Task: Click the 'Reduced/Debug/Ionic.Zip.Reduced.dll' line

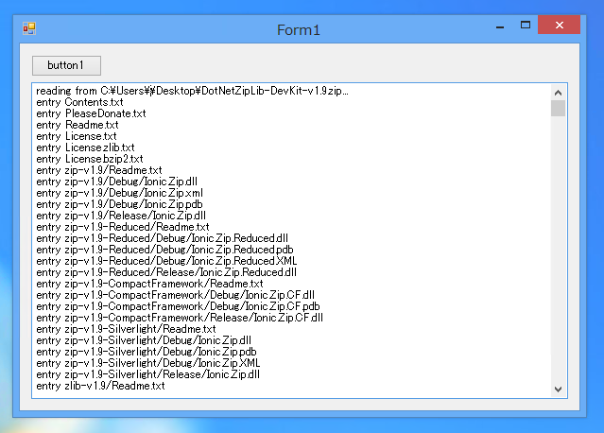Action: coord(163,238)
